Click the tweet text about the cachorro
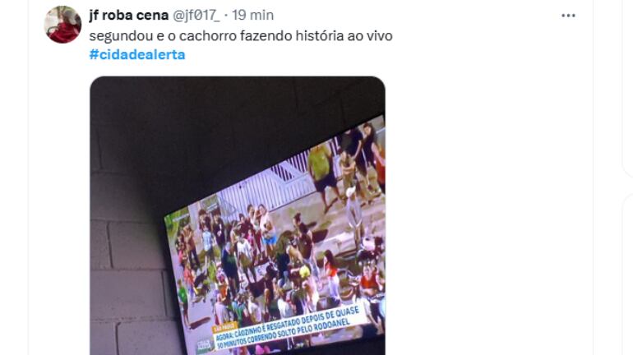The width and height of the screenshot is (633, 355). point(241,36)
